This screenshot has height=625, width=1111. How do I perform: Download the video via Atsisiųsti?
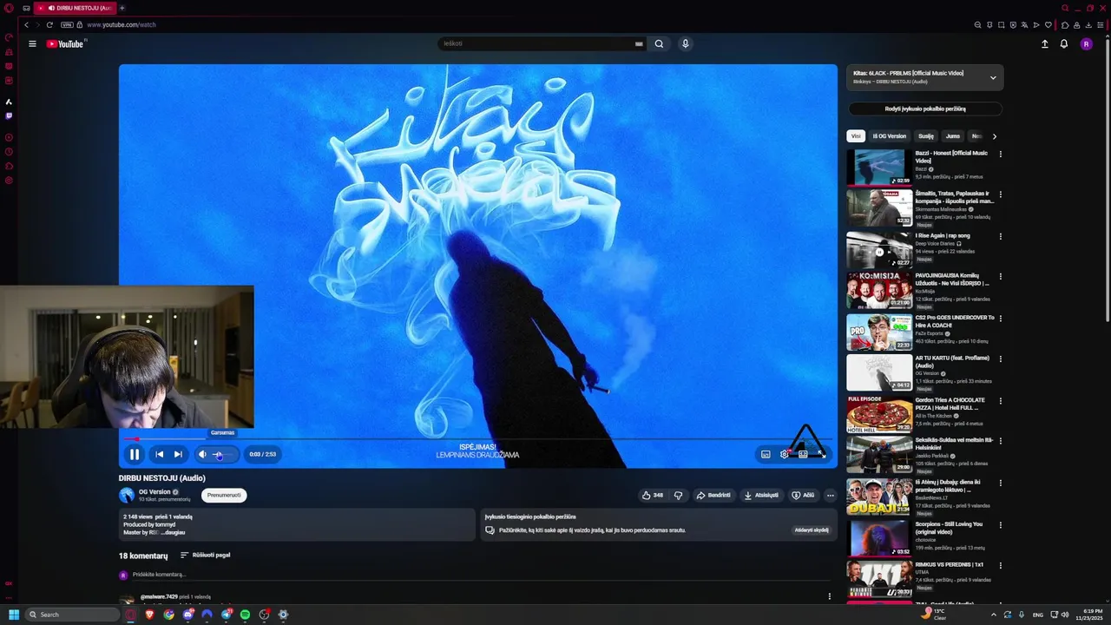pyautogui.click(x=761, y=495)
